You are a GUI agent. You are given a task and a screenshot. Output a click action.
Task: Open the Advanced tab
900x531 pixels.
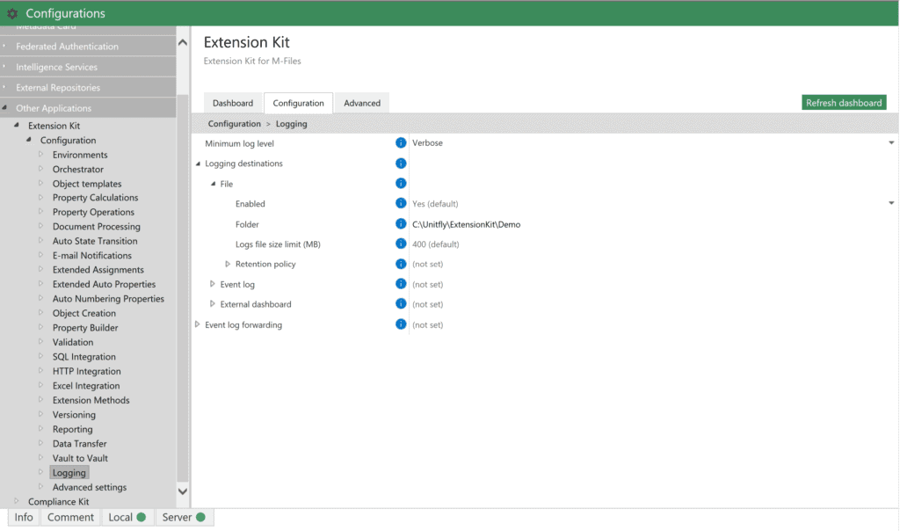click(361, 104)
